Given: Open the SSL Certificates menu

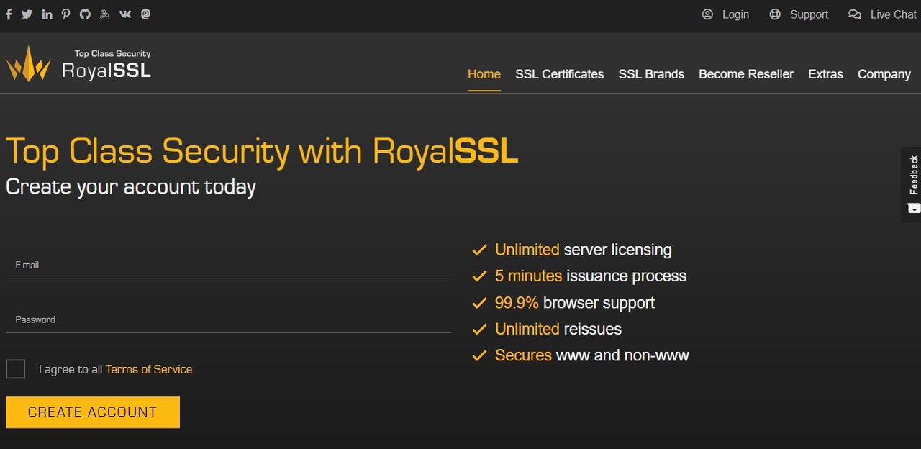Looking at the screenshot, I should [560, 74].
